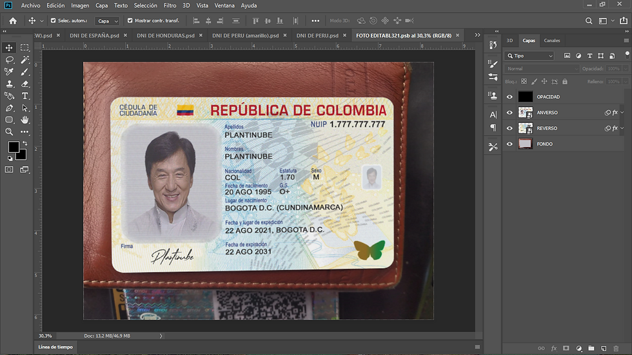Filter layers by text type icon

[x=589, y=56]
